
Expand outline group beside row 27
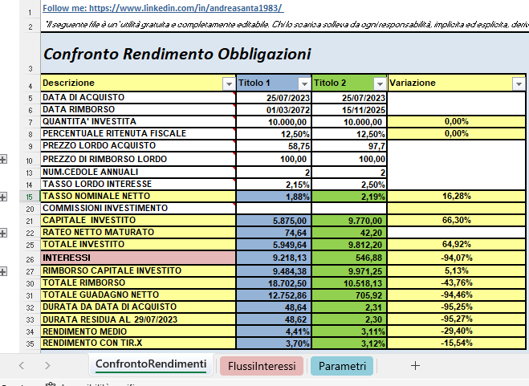[4, 270]
